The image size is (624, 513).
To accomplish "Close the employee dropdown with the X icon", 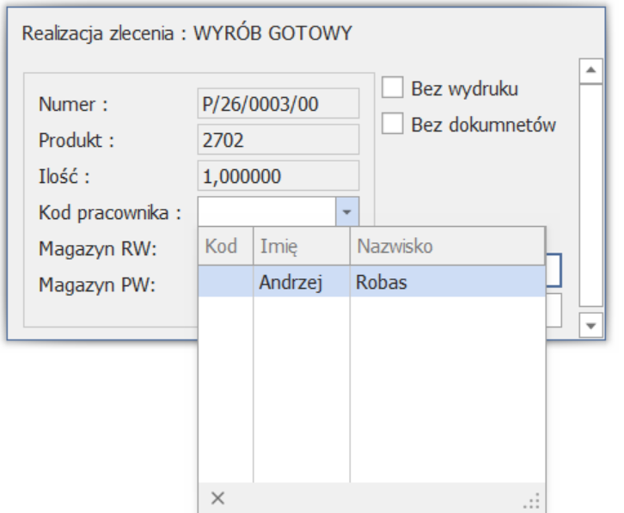I will click(x=218, y=498).
